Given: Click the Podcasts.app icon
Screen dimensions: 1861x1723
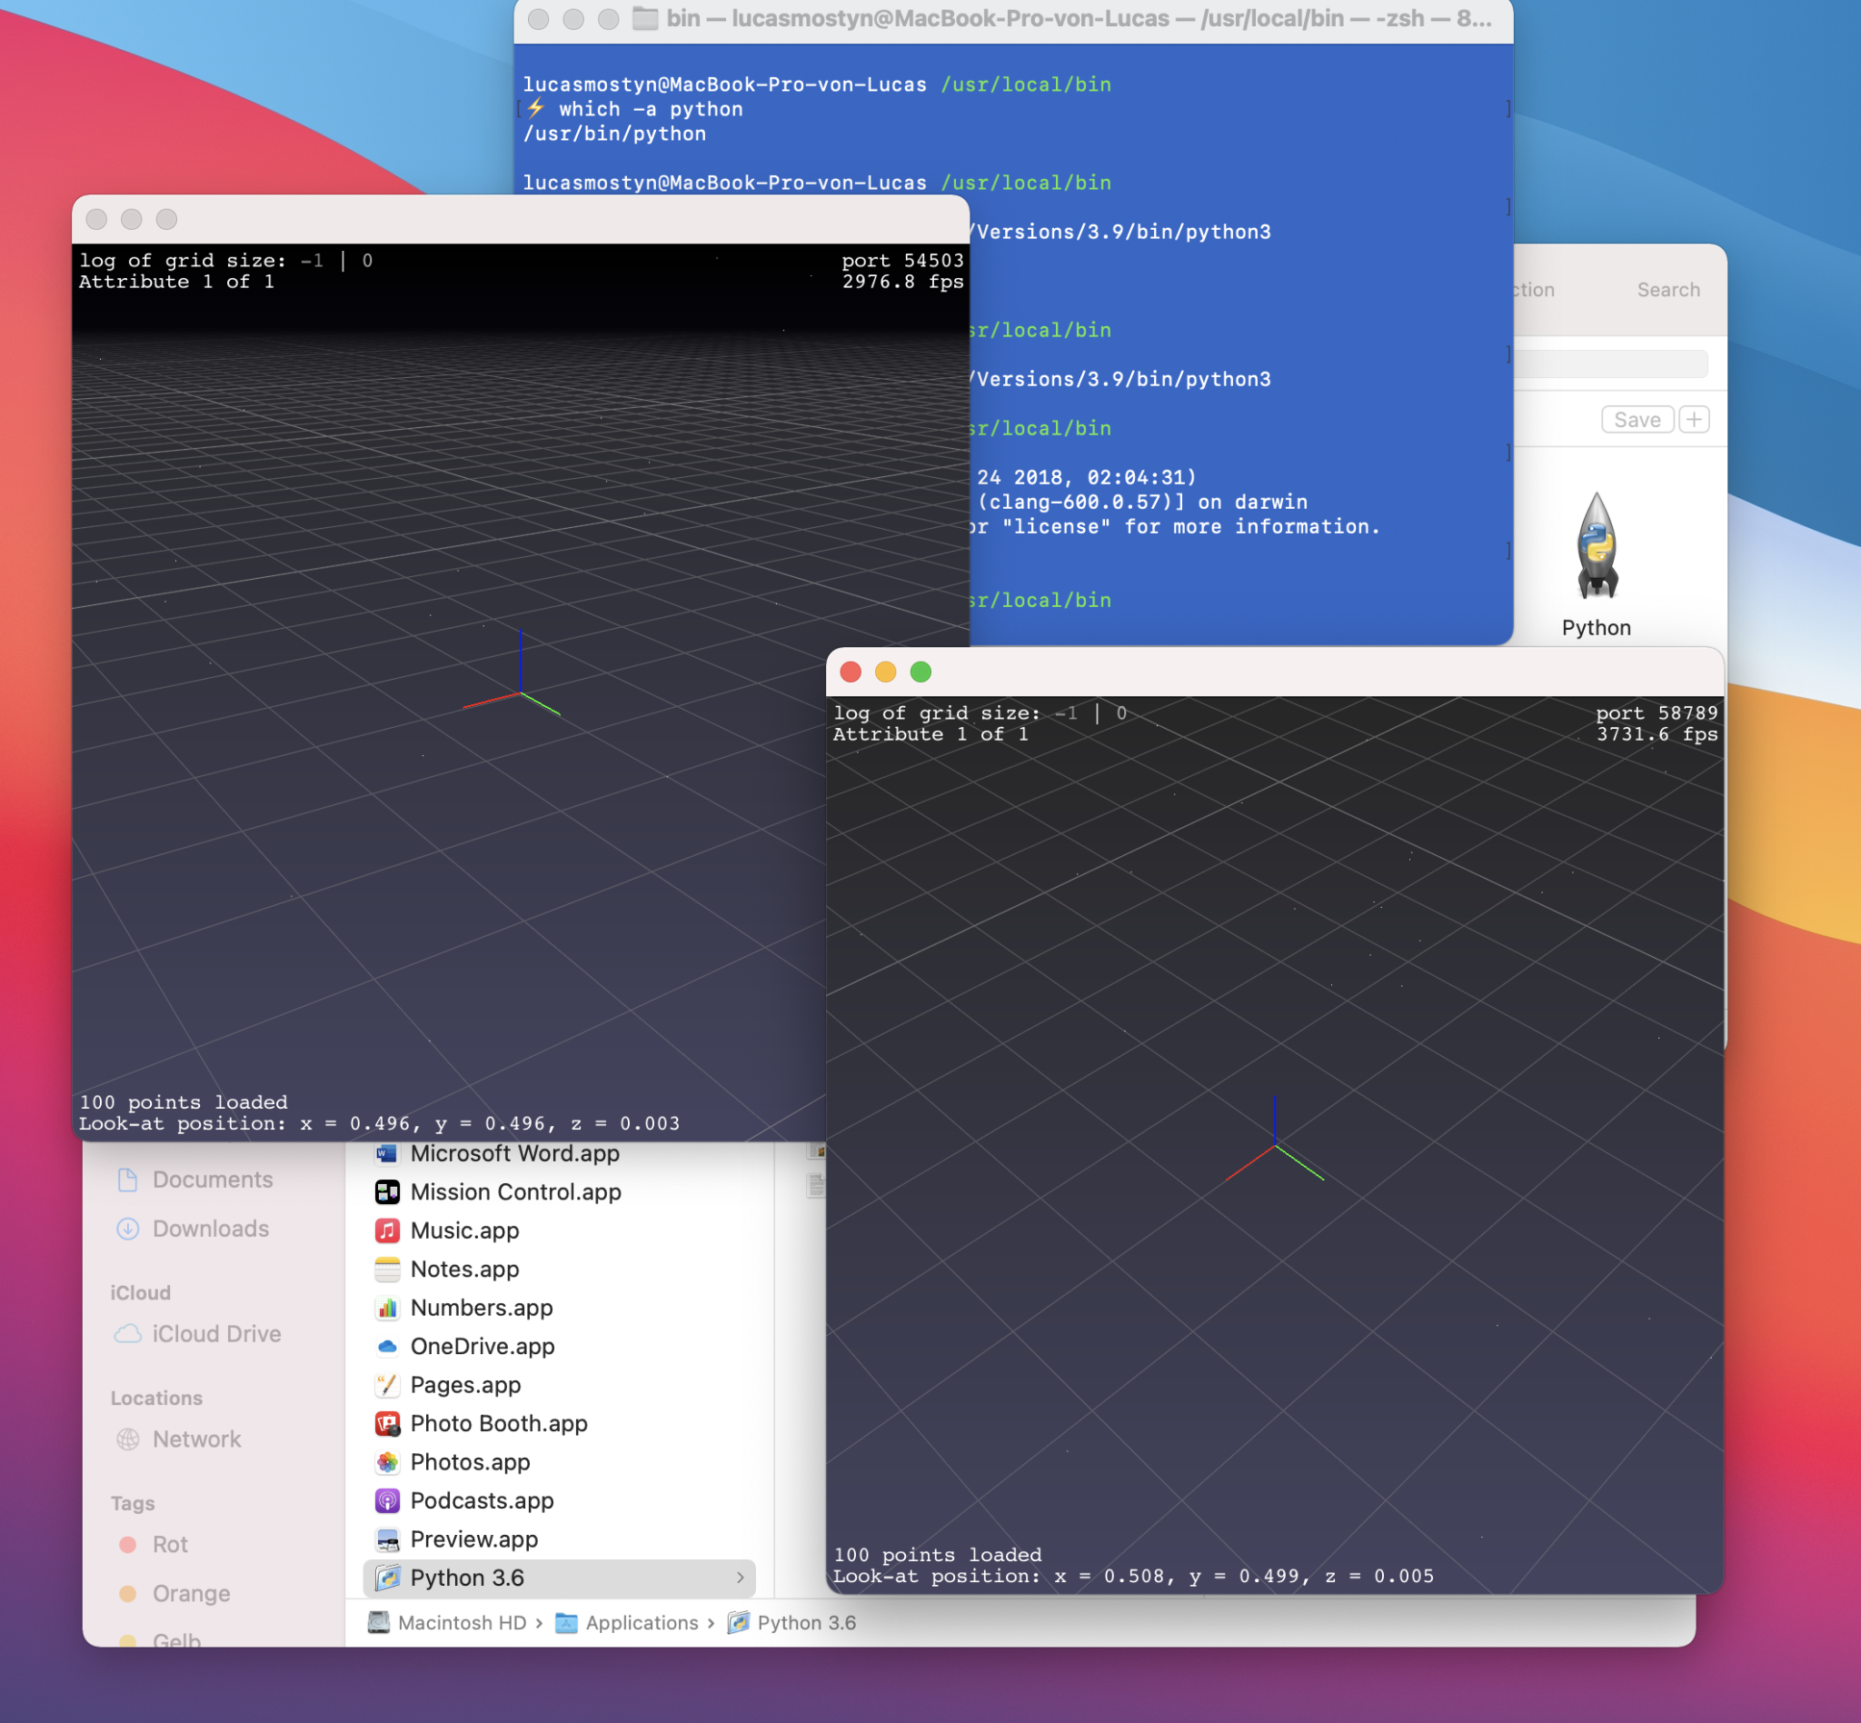Looking at the screenshot, I should [x=387, y=1500].
